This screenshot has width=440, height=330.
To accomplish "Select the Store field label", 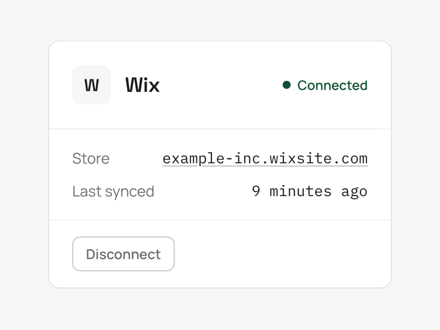I will pyautogui.click(x=91, y=159).
